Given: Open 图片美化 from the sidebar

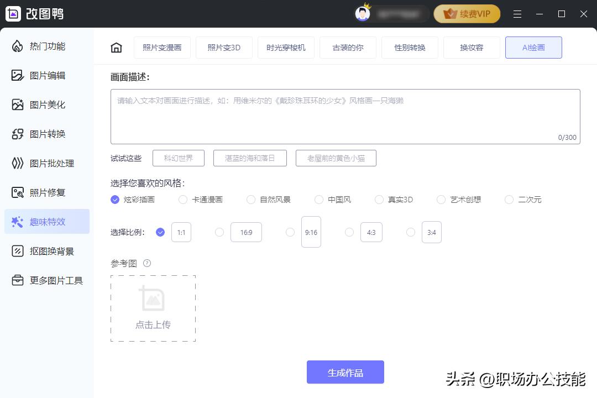Looking at the screenshot, I should coord(46,105).
